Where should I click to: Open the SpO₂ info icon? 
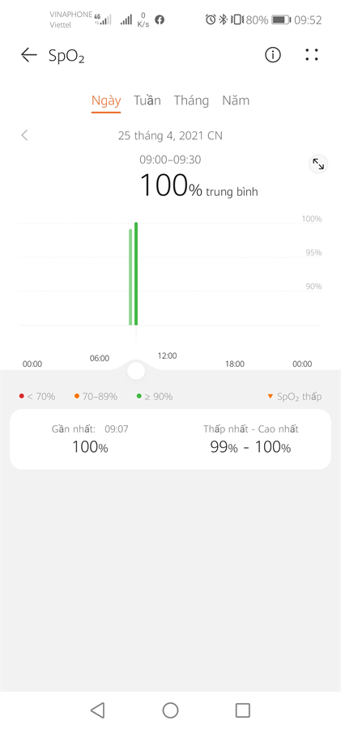[273, 55]
